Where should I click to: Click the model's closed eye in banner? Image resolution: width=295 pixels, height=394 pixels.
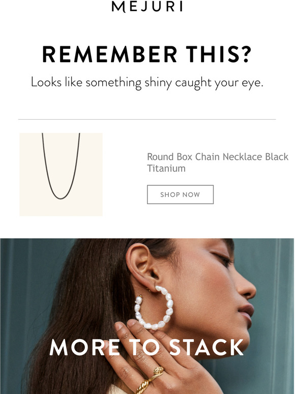pos(222,259)
